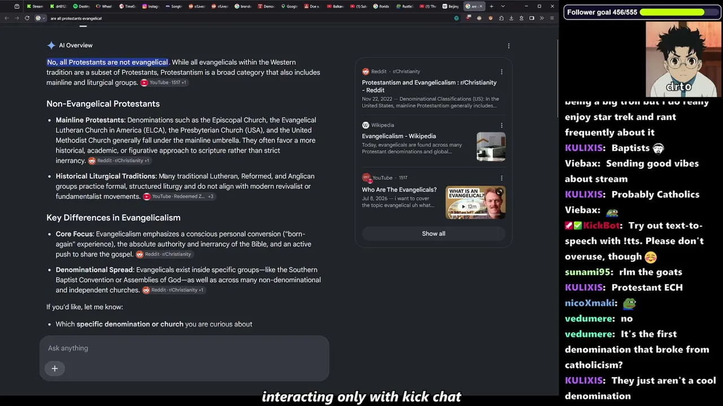The width and height of the screenshot is (723, 406).
Task: Open the AI Overview three-dot options menu
Action: tap(508, 46)
